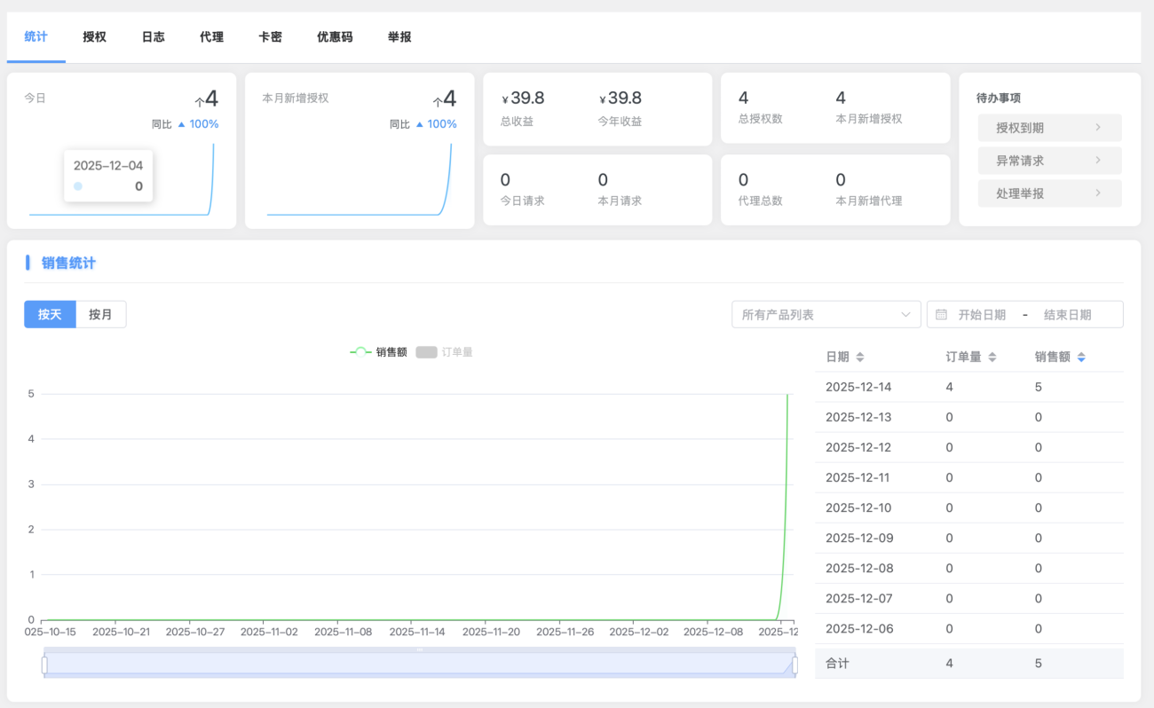Sort the table by 订单量 column

(992, 357)
